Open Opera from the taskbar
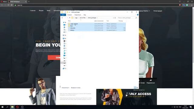The width and height of the screenshot is (194, 109). [17, 107]
